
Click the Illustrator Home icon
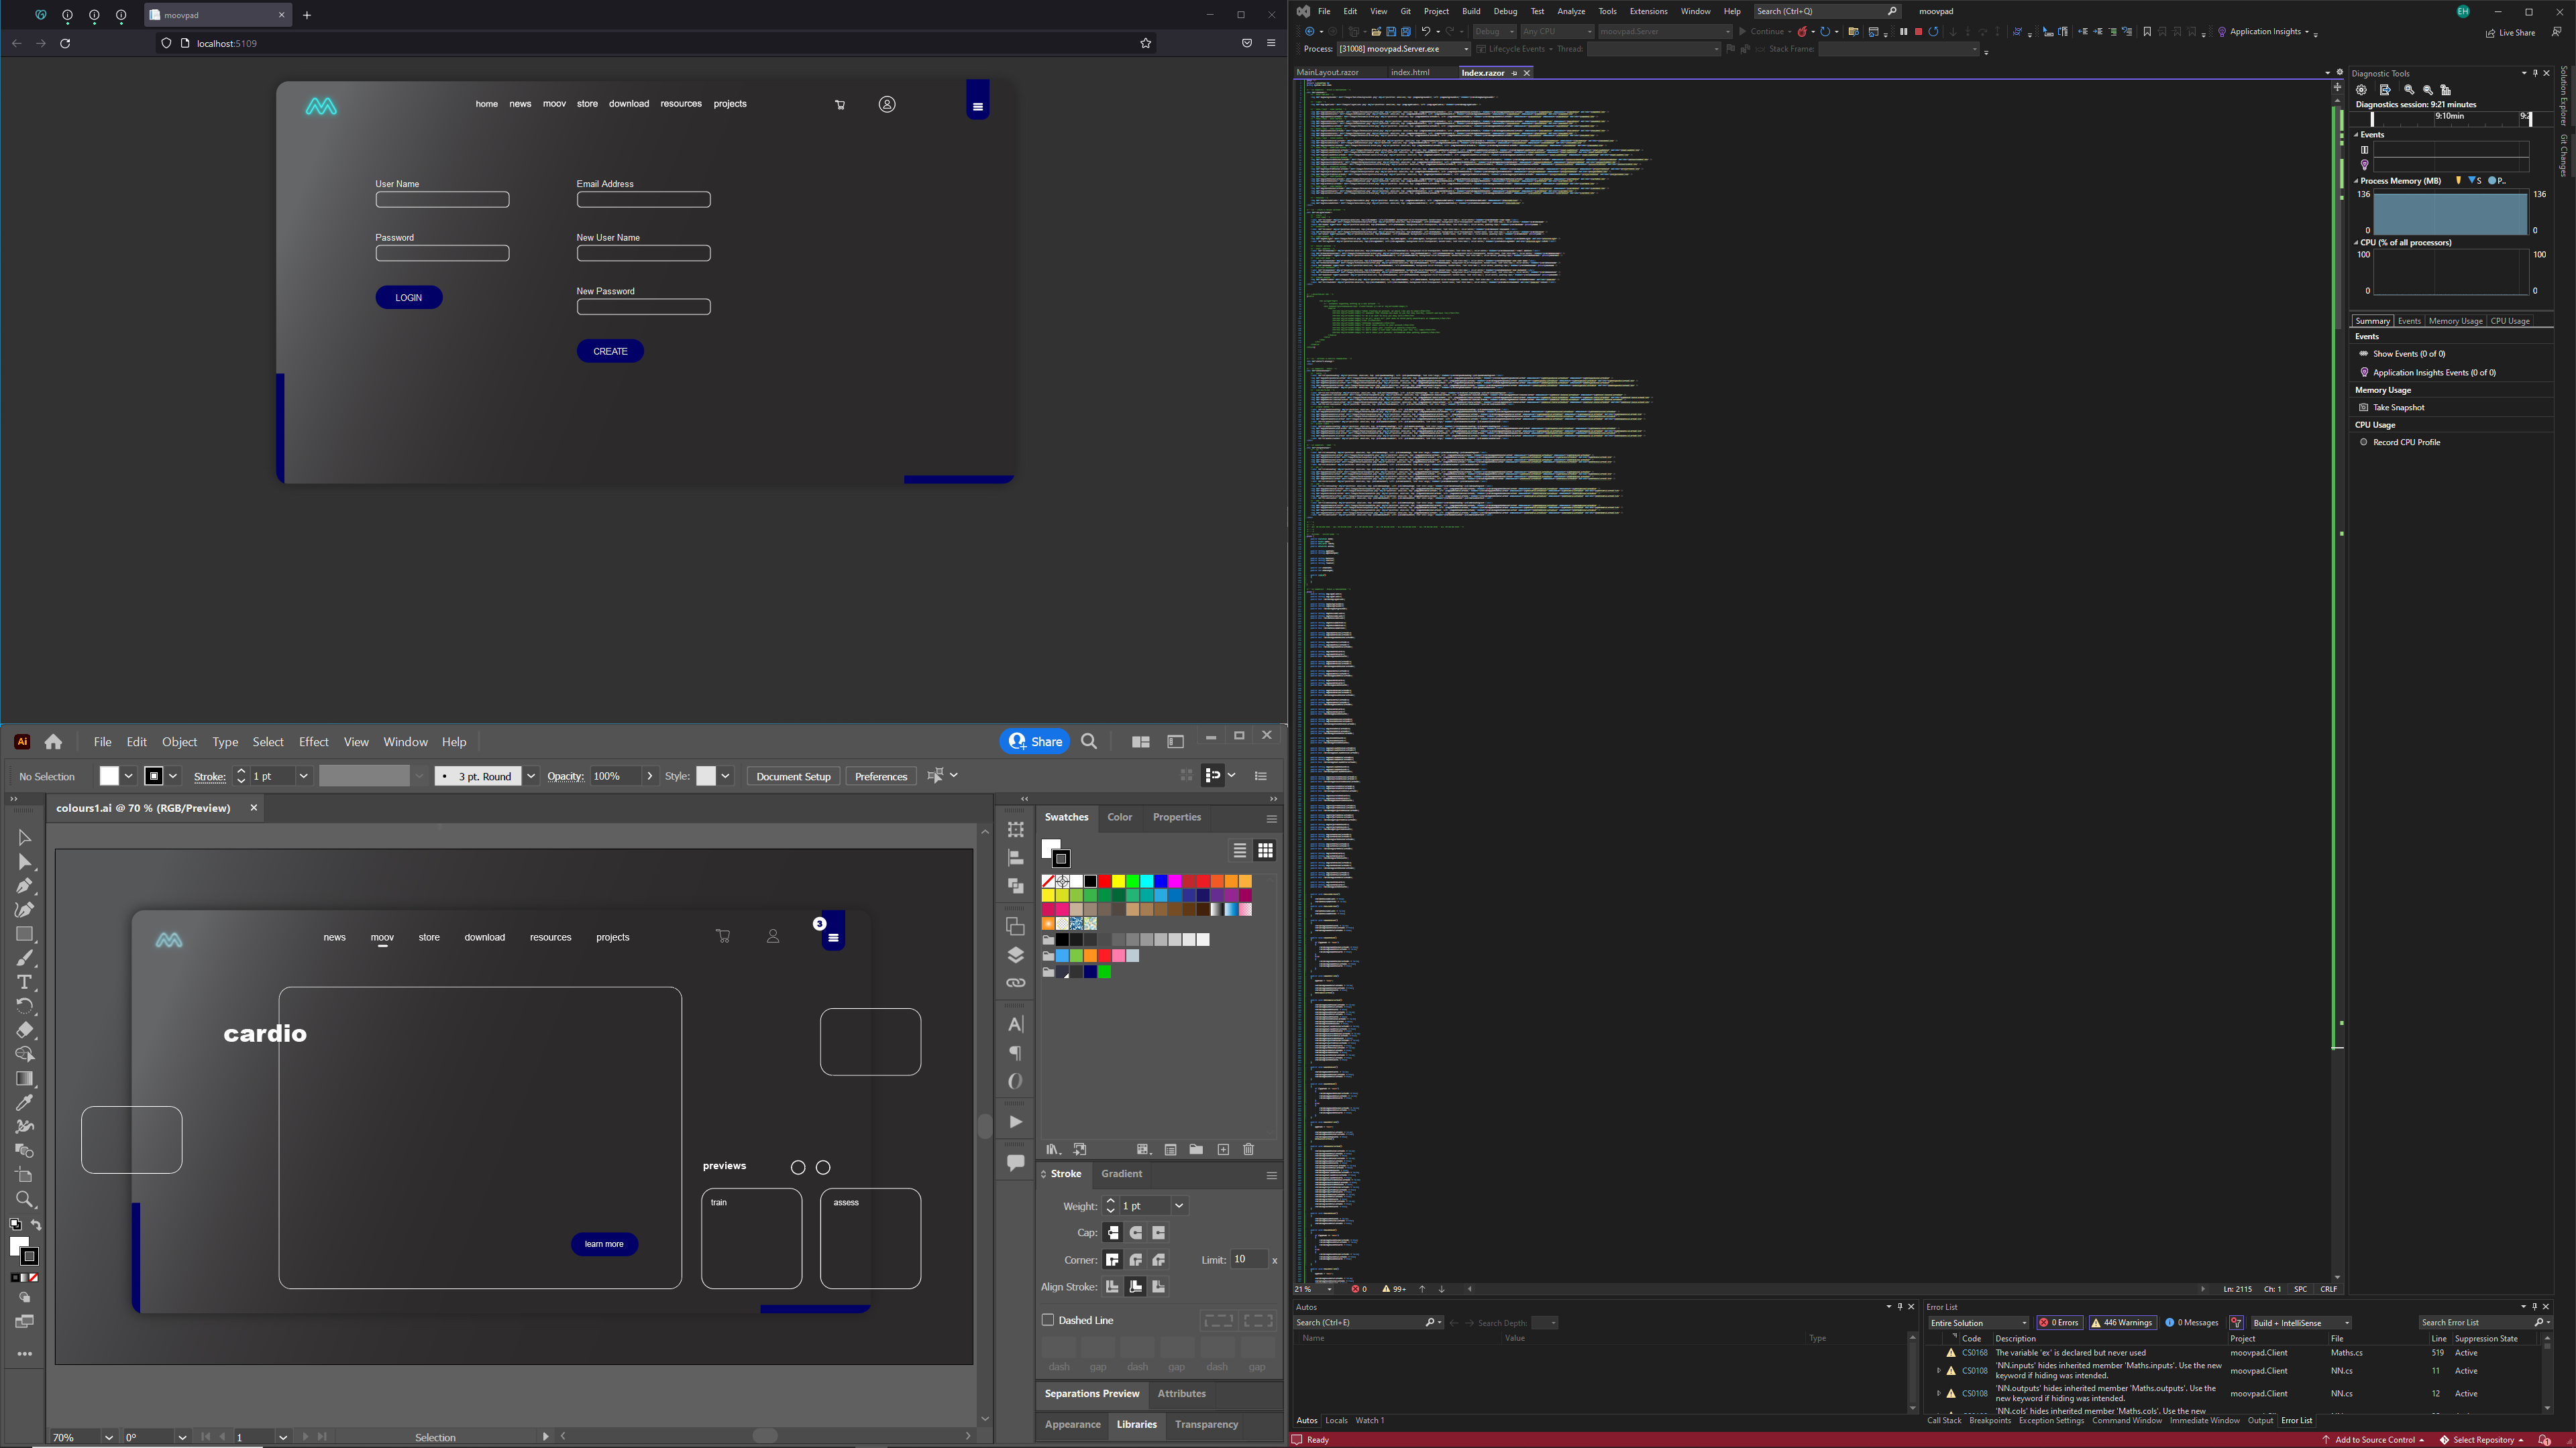click(x=53, y=741)
